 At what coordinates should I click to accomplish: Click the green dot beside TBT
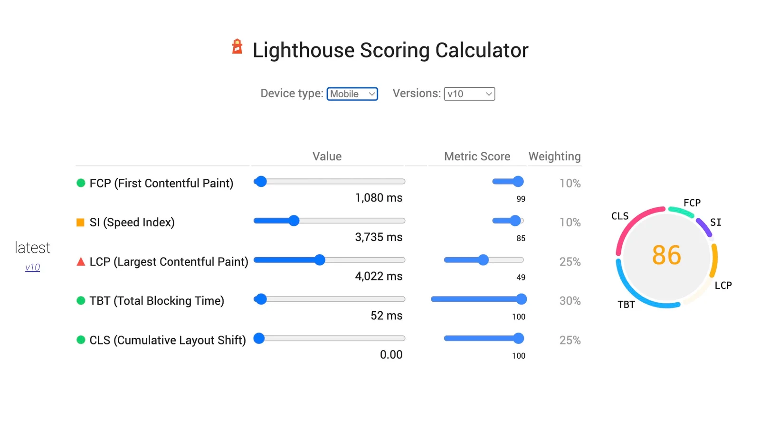(x=80, y=300)
